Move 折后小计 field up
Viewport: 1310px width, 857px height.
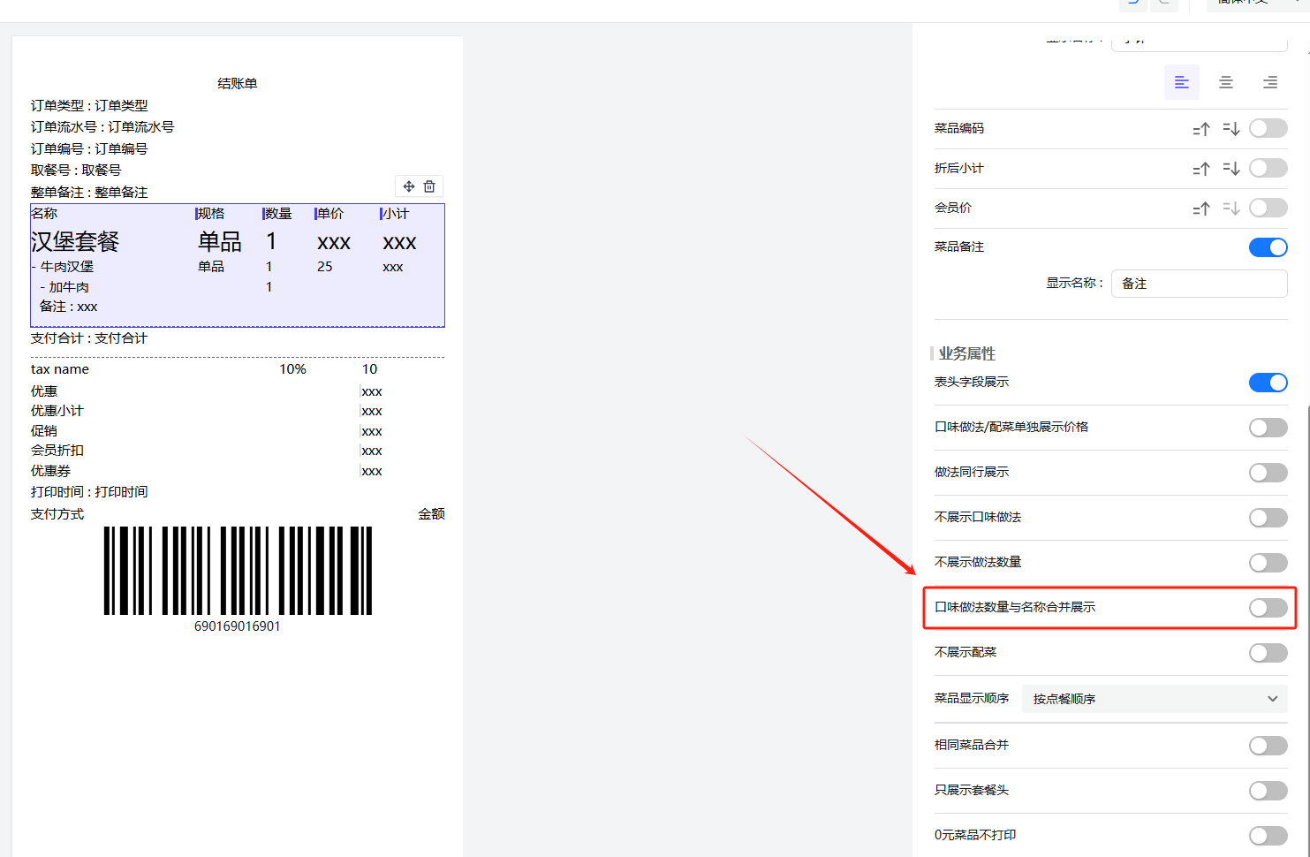(1200, 169)
